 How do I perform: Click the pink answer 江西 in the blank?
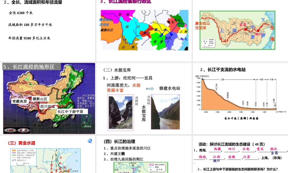pyautogui.click(x=217, y=157)
